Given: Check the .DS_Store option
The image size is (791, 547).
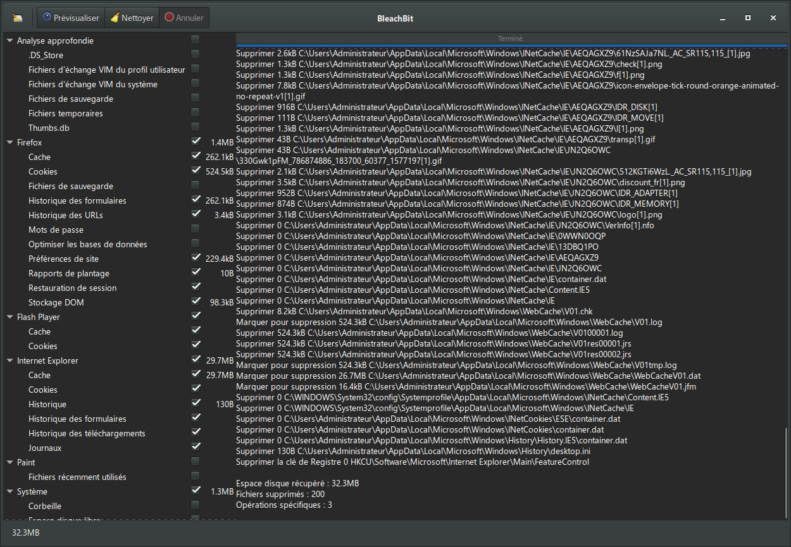Looking at the screenshot, I should [196, 54].
